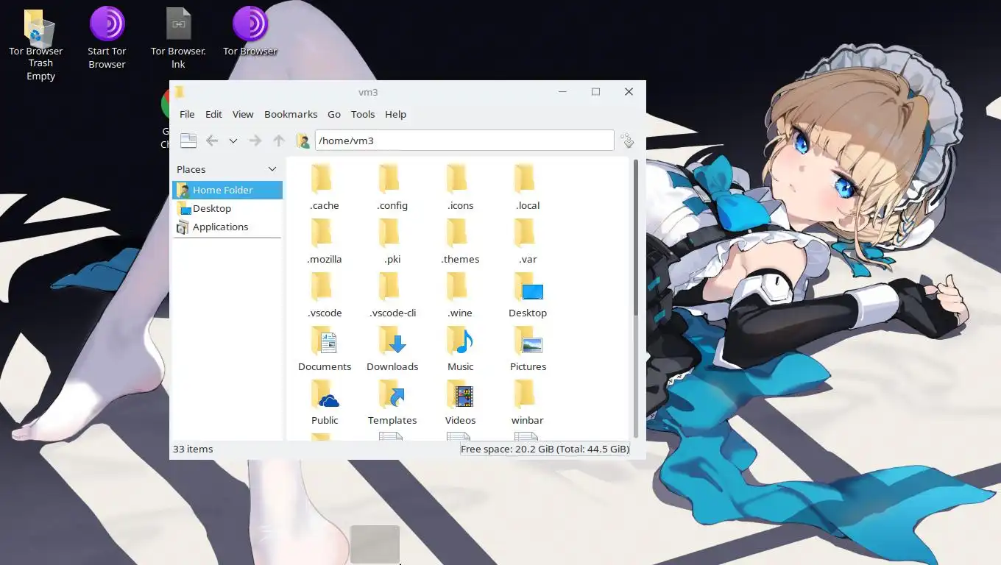1001x565 pixels.
Task: Click the jump-to-path button after address bar
Action: (x=627, y=141)
